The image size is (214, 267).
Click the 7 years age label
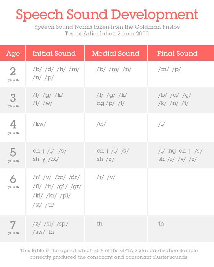click(x=13, y=227)
